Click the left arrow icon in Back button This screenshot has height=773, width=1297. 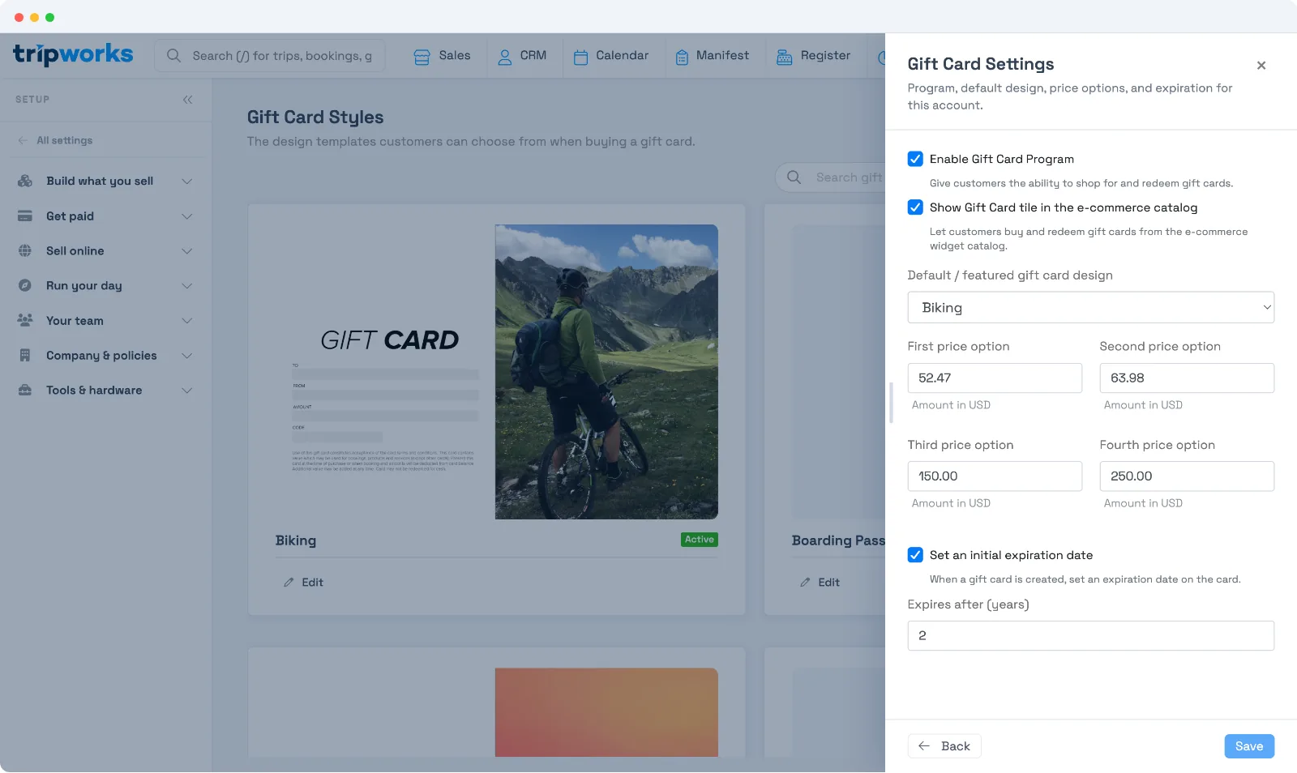coord(924,746)
